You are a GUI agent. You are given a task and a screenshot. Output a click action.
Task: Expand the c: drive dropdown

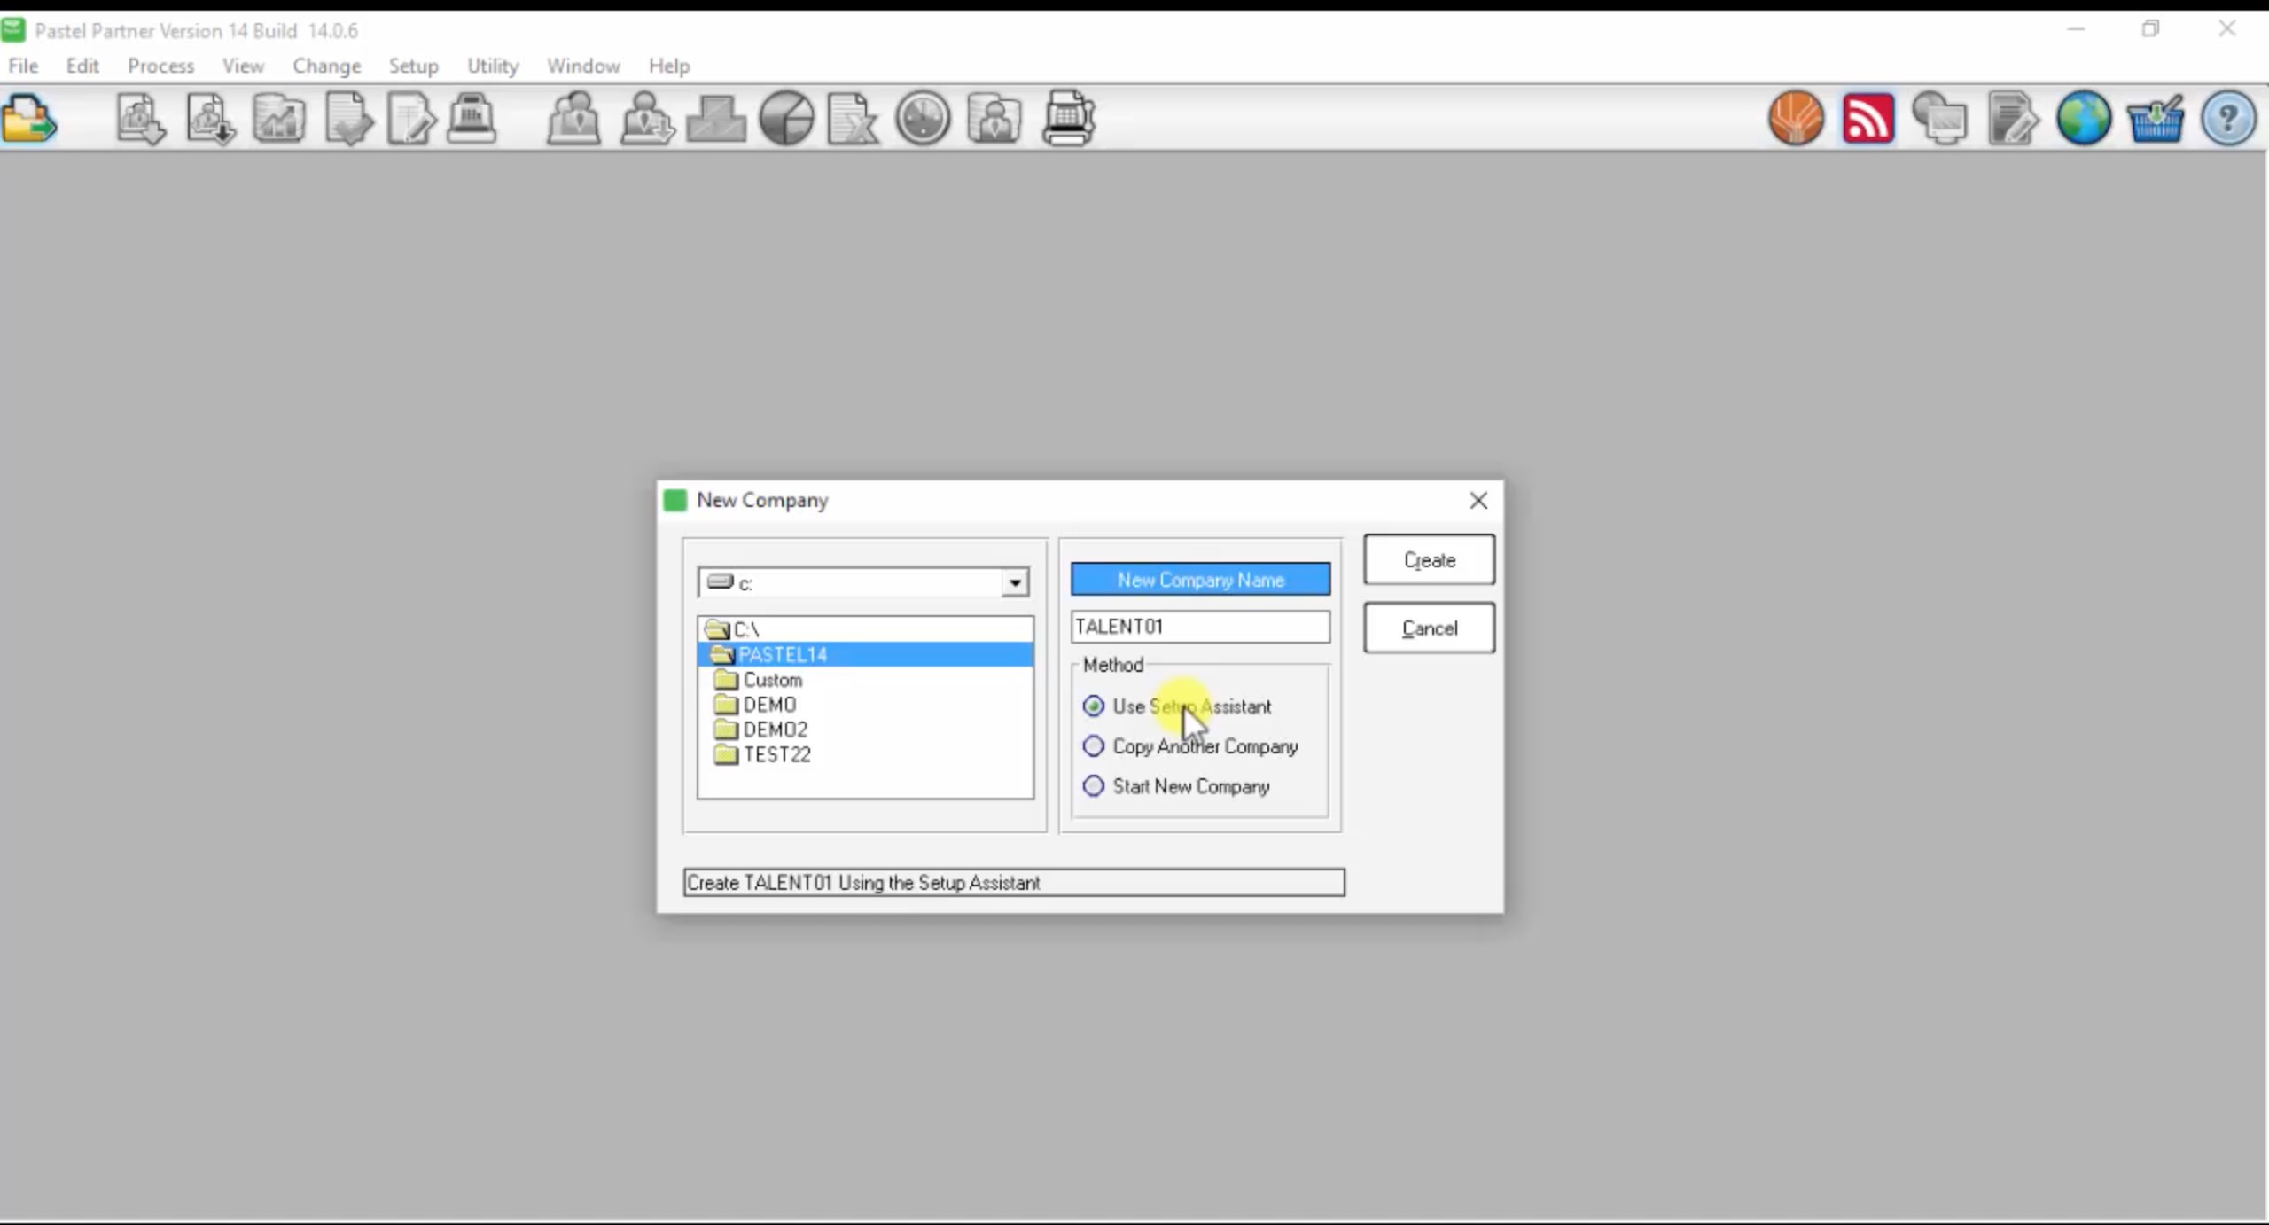1015,583
